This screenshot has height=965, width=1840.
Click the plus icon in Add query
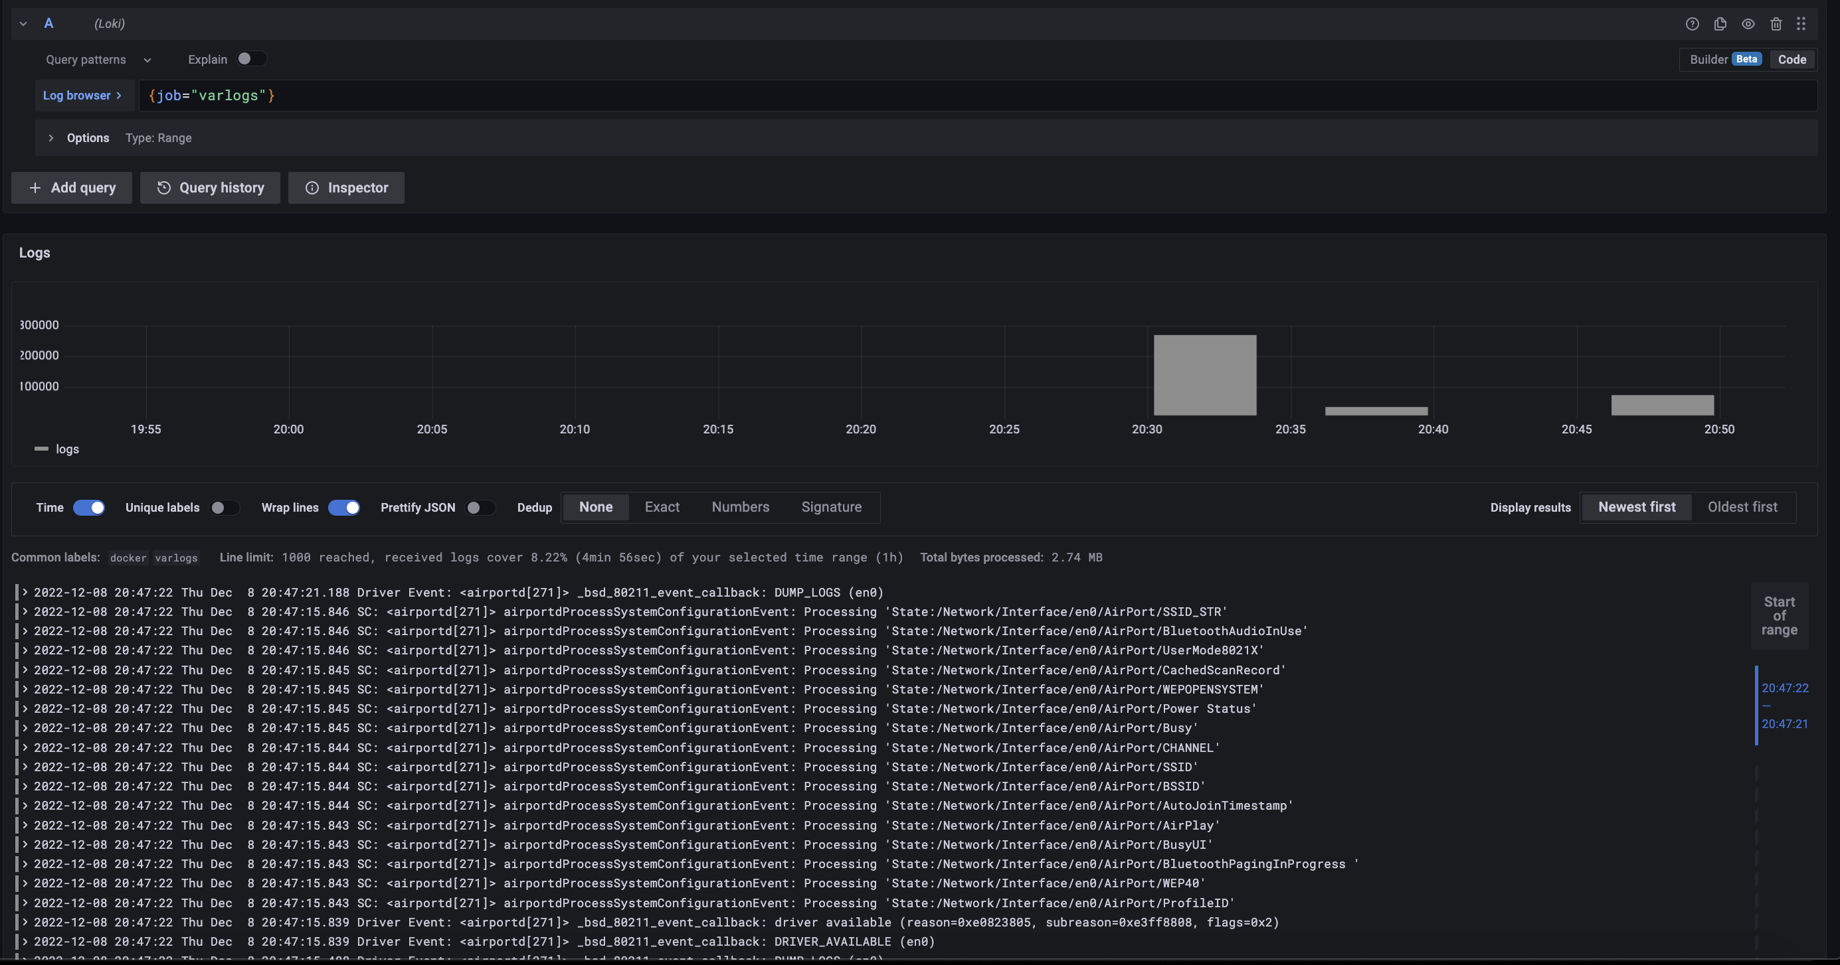click(x=35, y=188)
